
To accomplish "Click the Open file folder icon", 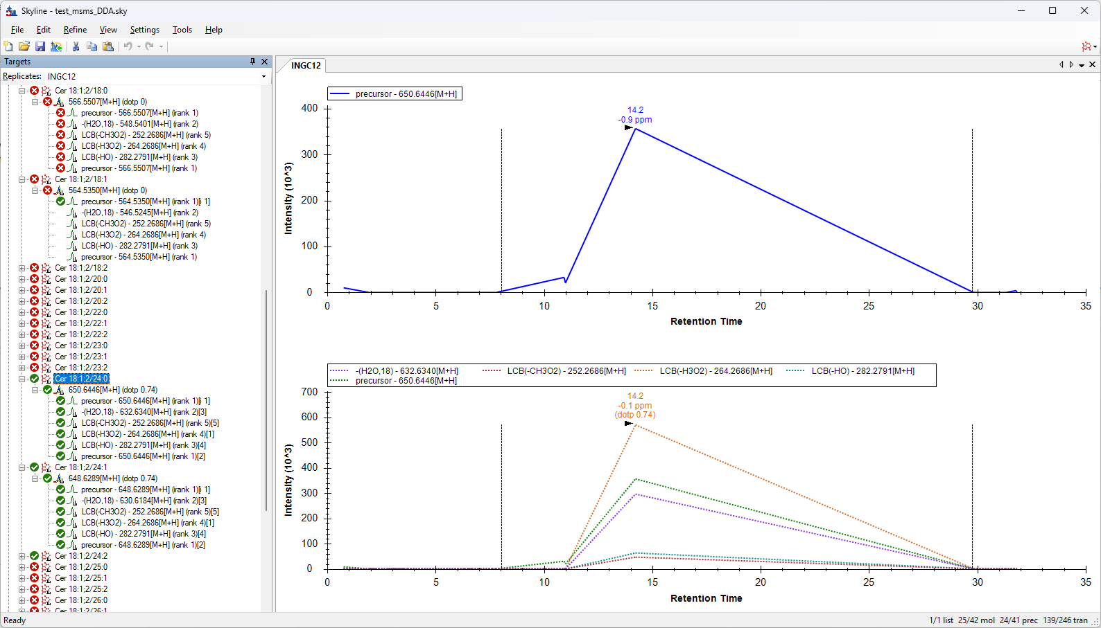I will click(x=24, y=46).
